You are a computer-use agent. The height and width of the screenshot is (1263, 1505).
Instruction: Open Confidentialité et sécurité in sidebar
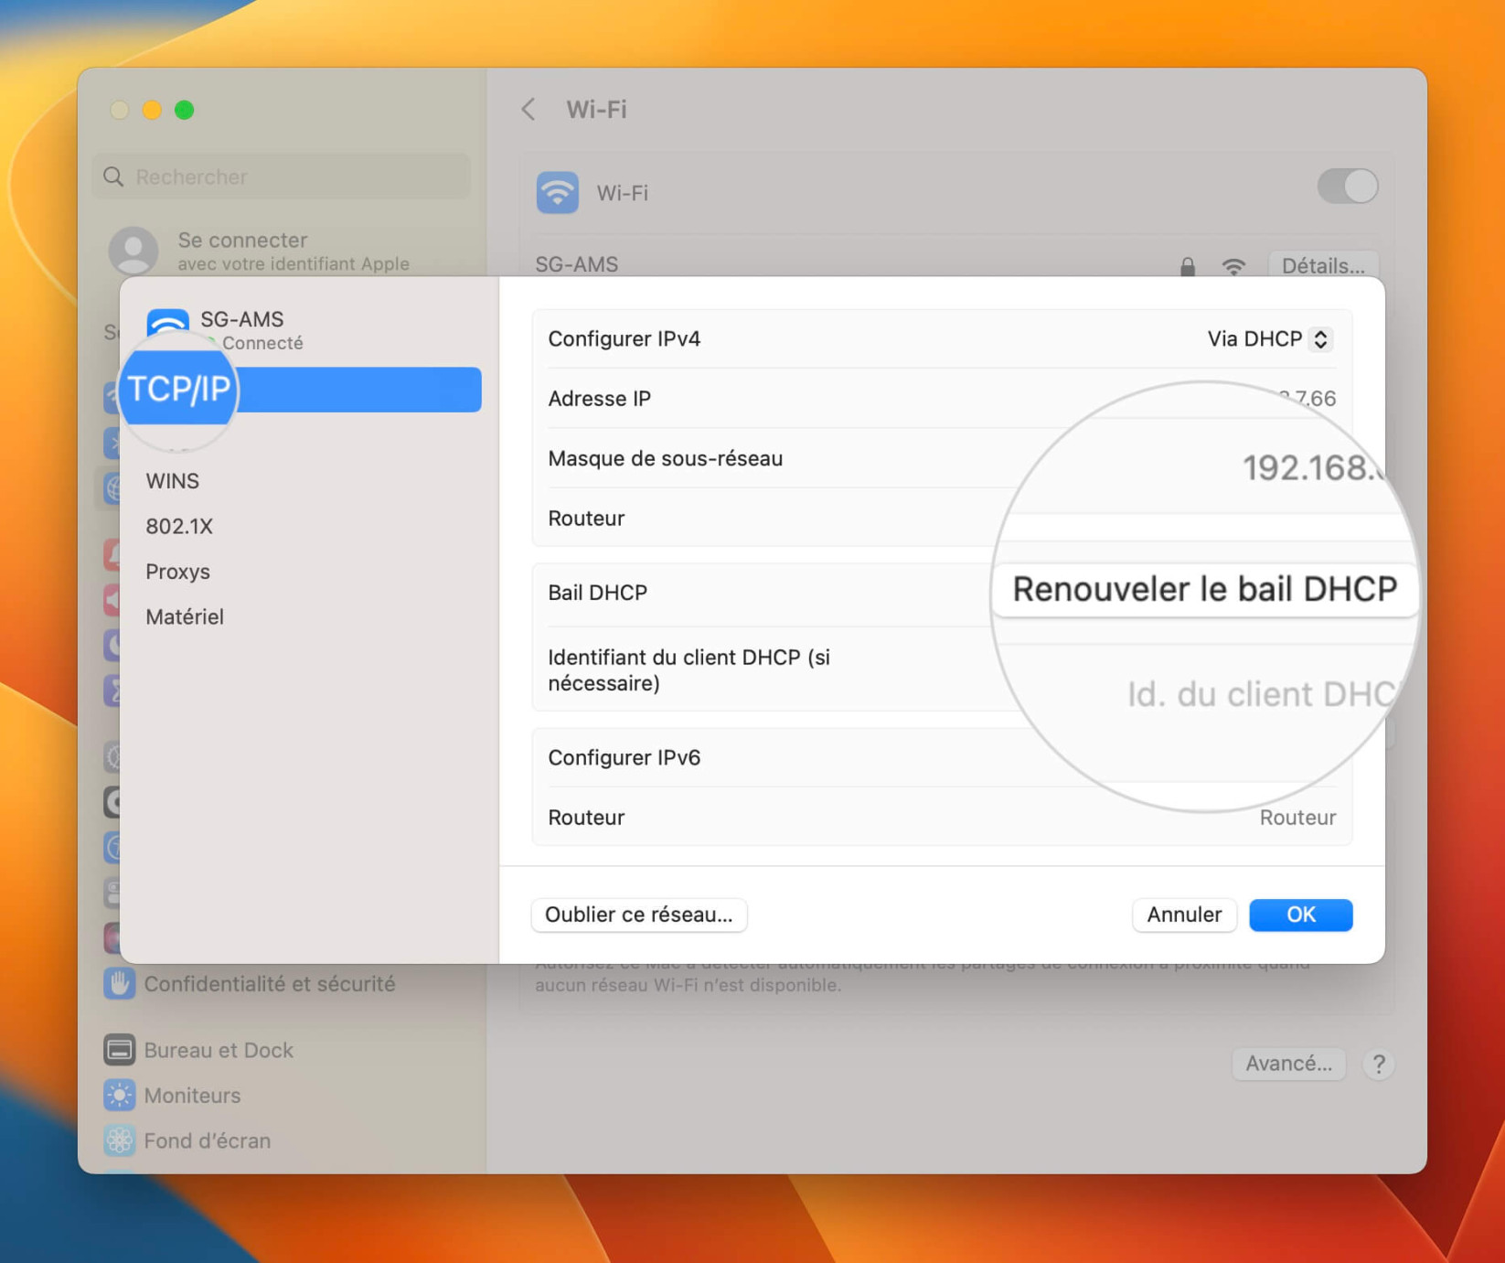click(250, 984)
